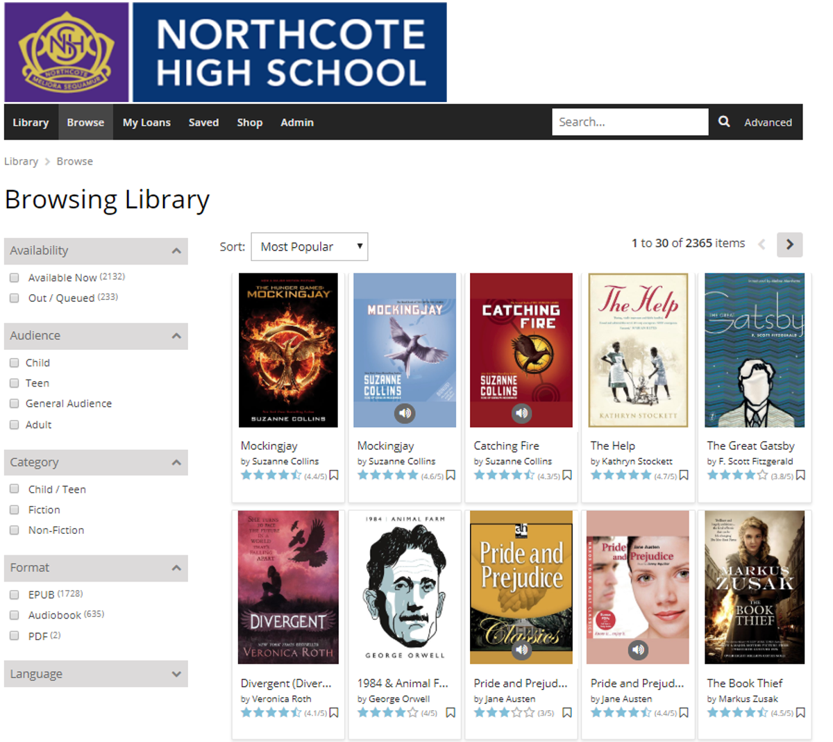Filter by PDF format
833x742 pixels.
click(x=14, y=635)
